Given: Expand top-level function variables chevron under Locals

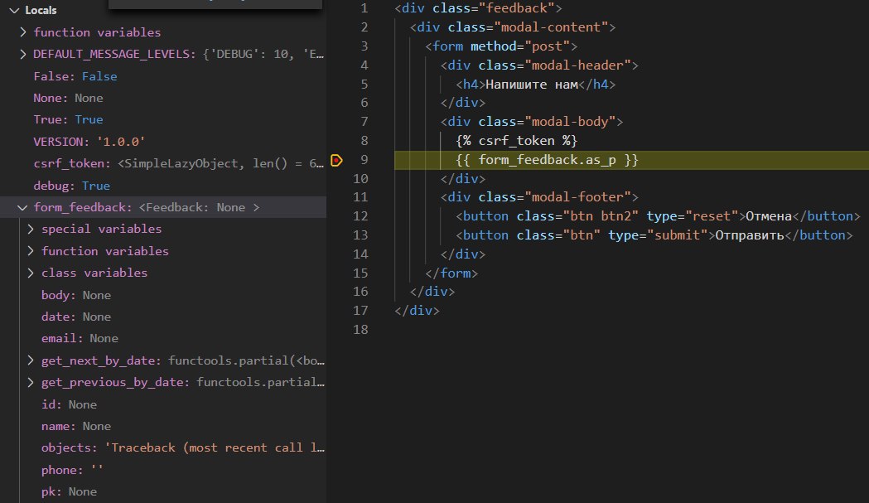Looking at the screenshot, I should point(23,32).
